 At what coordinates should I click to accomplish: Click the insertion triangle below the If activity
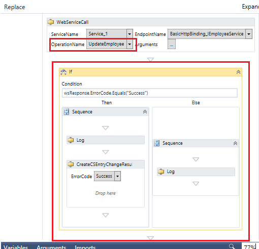150,238
